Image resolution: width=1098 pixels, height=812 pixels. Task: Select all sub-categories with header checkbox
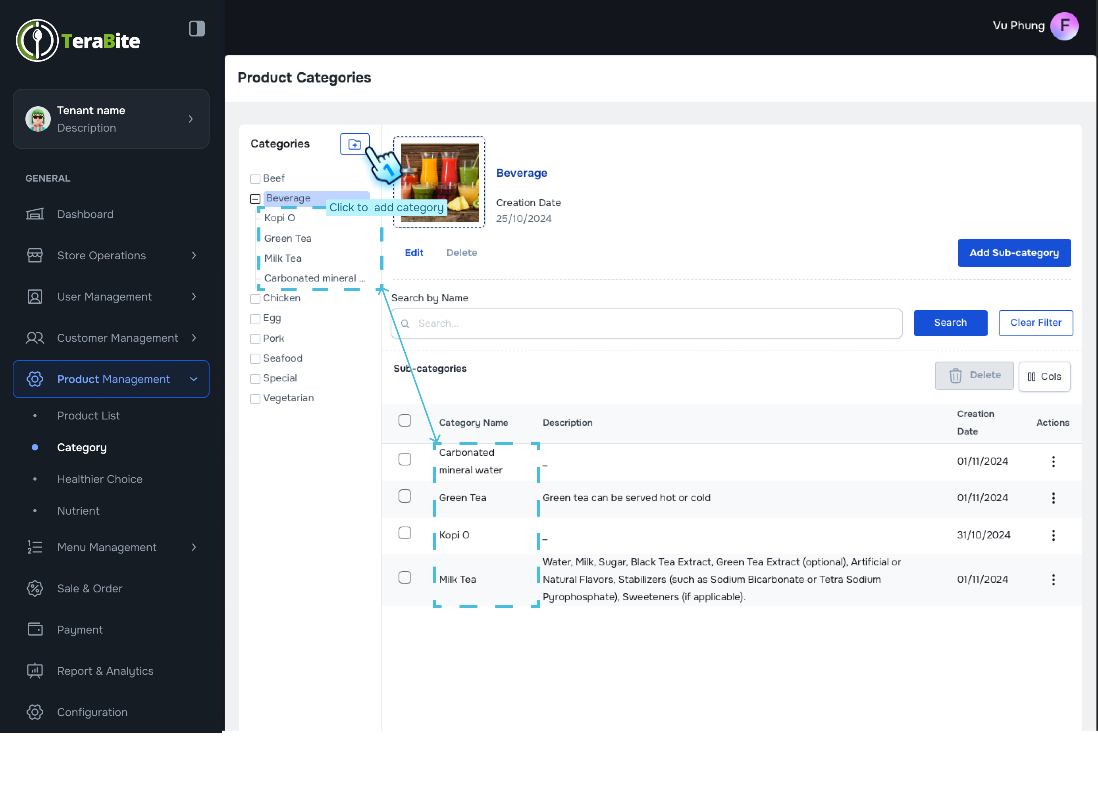(405, 420)
